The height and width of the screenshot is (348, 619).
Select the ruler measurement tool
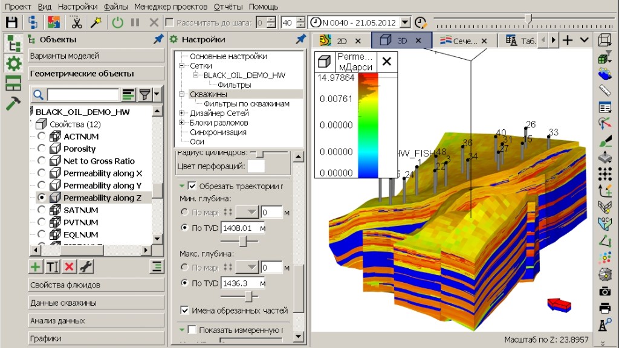pos(604,91)
